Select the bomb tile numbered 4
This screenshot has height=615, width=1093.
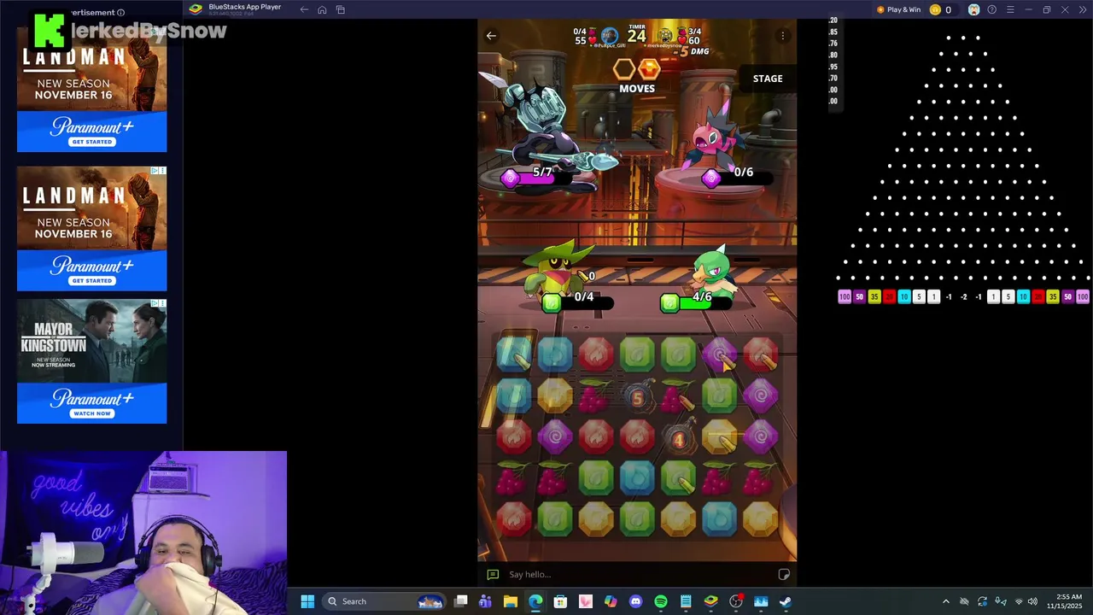coord(679,438)
